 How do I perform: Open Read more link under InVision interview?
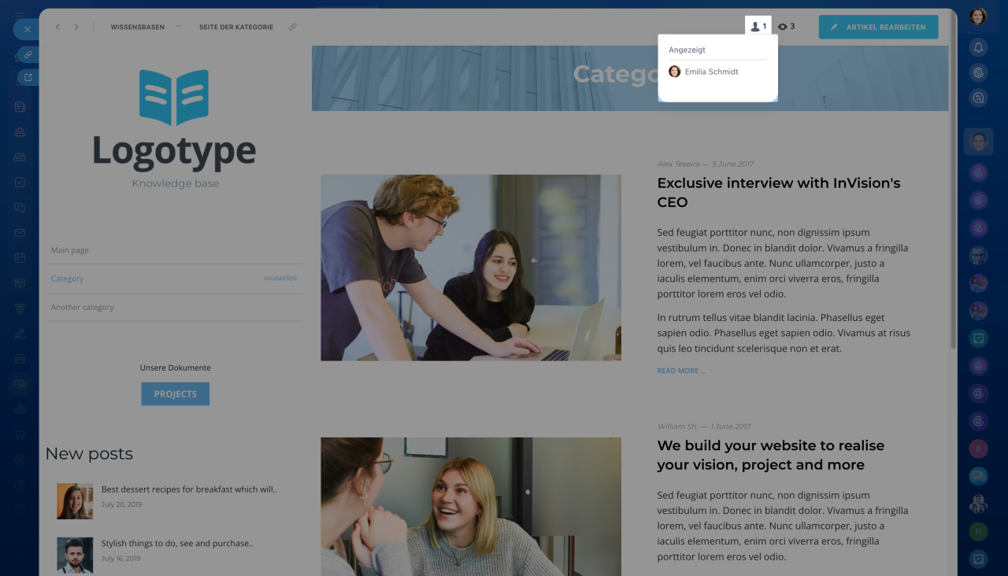pyautogui.click(x=681, y=371)
